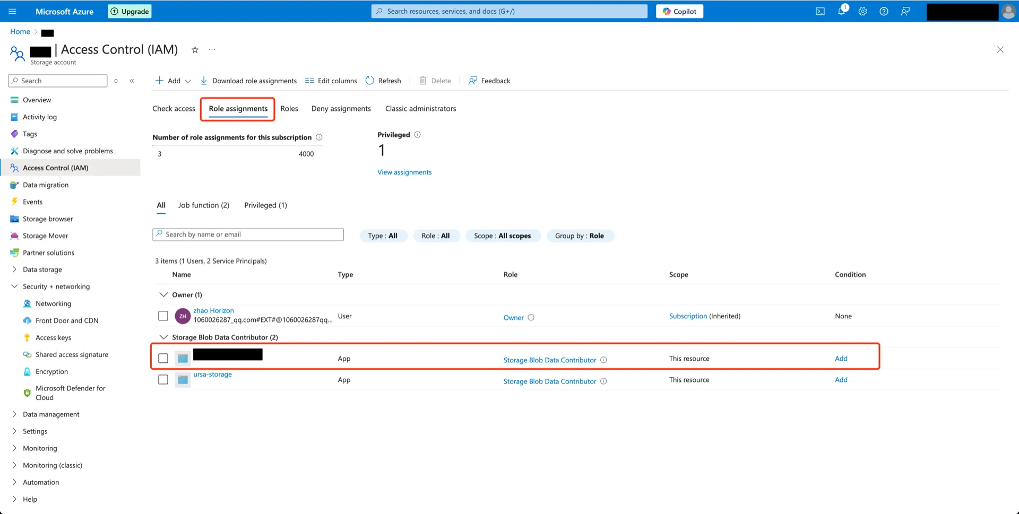Expand Settings section
Screen dimensions: 1019x514
(x=14, y=431)
